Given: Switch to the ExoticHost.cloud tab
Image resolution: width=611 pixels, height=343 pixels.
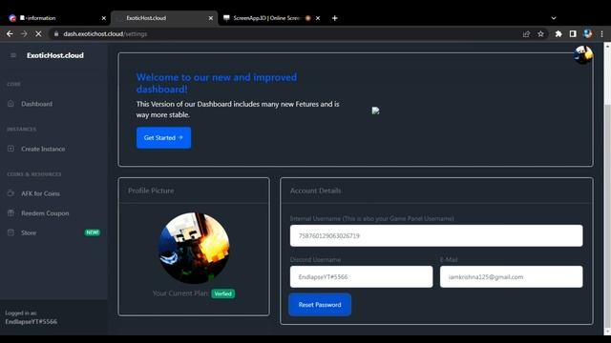Looking at the screenshot, I should coord(163,18).
